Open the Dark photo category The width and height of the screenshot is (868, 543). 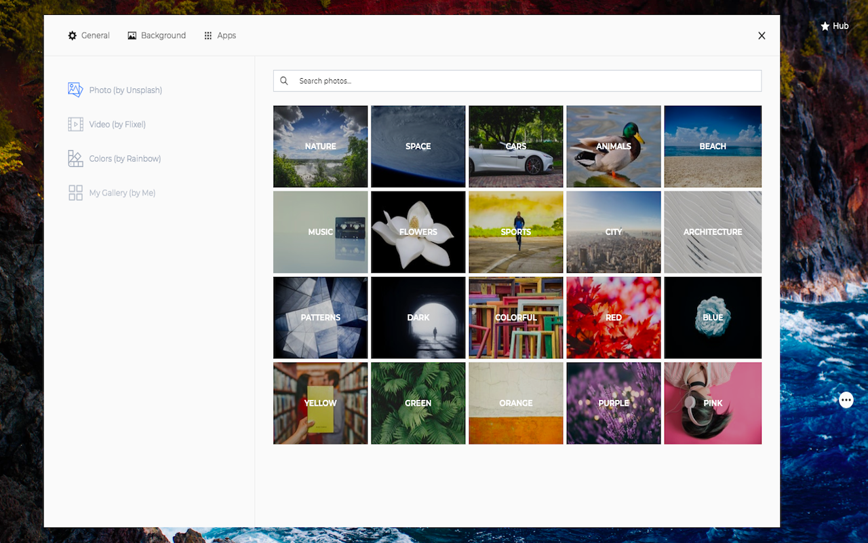418,318
